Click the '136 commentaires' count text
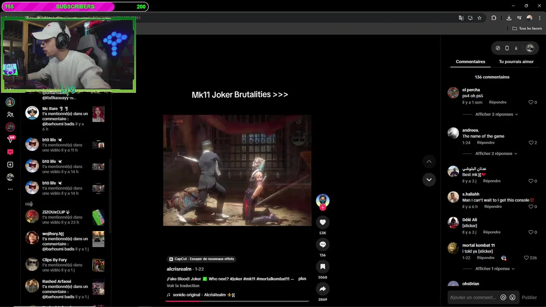 click(492, 77)
